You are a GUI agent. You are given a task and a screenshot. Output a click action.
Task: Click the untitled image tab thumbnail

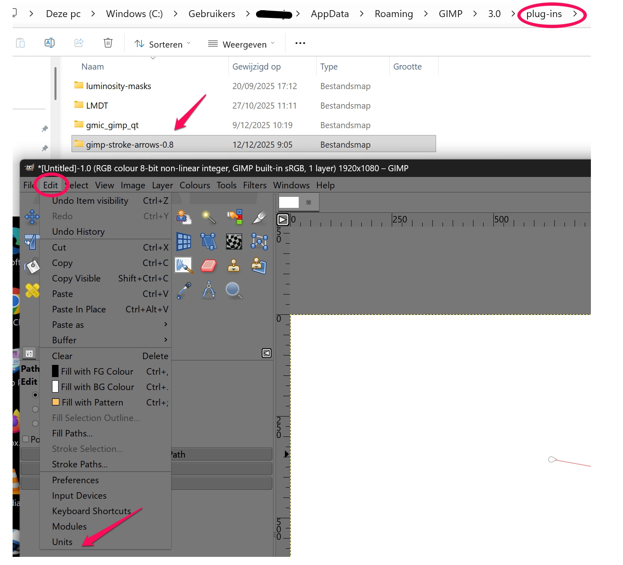pos(289,202)
